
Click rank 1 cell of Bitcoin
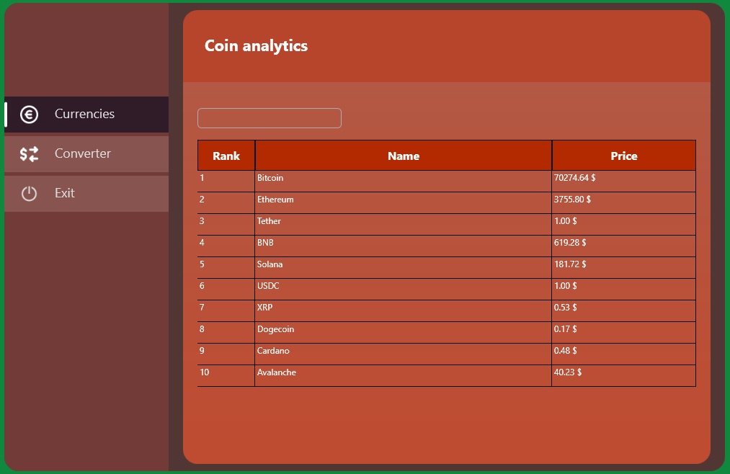[x=226, y=181]
